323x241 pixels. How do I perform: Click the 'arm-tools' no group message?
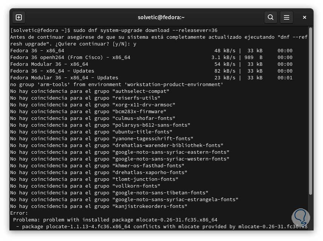[116, 85]
